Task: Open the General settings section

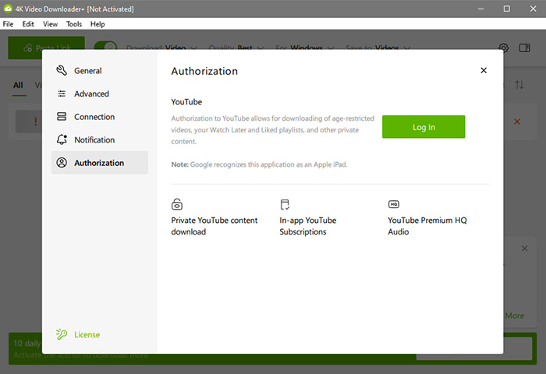Action: point(100,71)
